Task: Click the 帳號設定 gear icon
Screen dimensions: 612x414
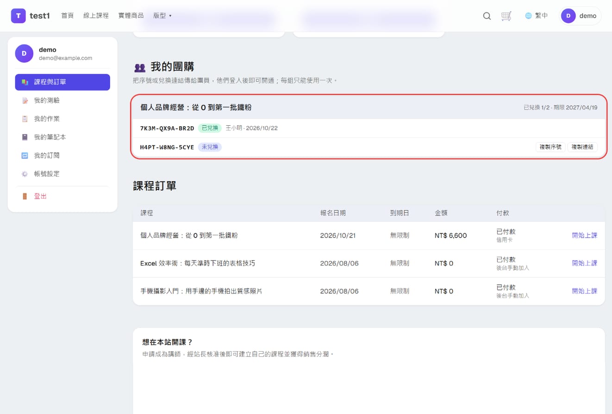Action: click(25, 174)
